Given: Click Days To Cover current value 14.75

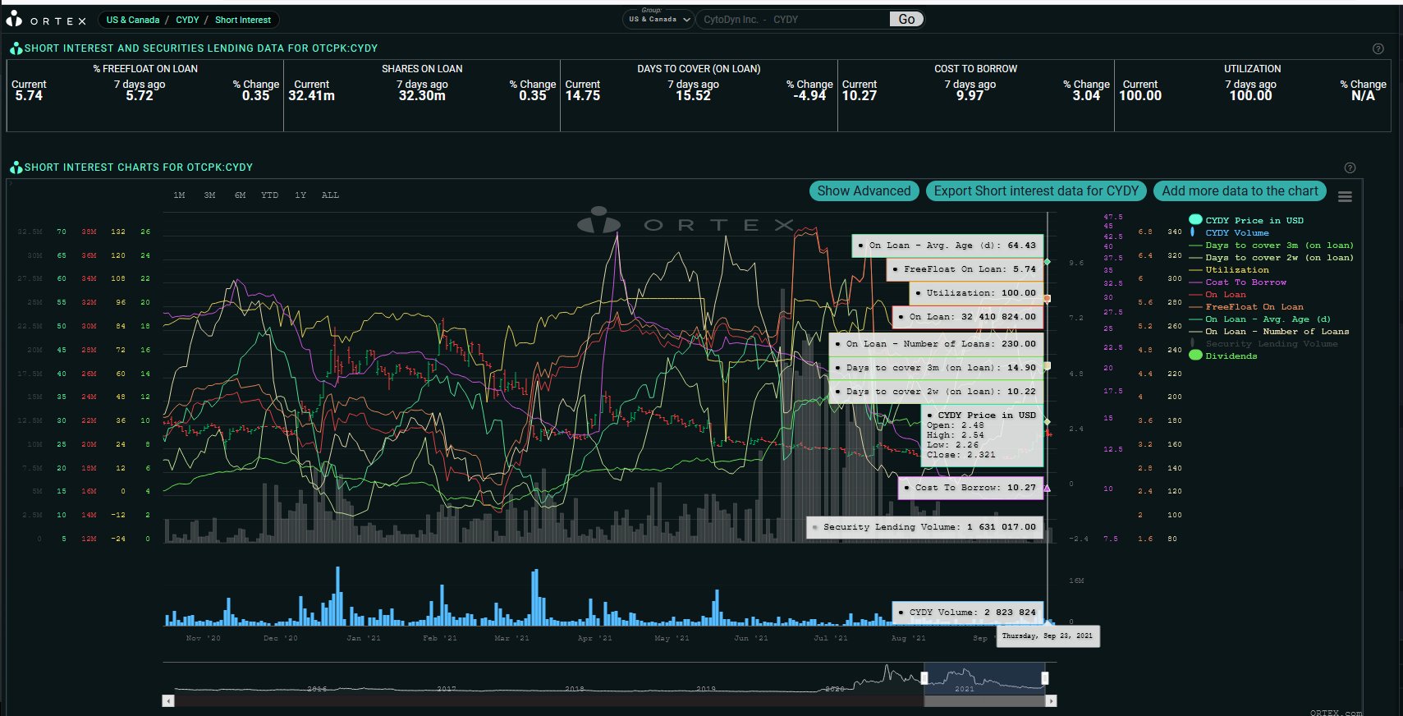Looking at the screenshot, I should click(583, 96).
